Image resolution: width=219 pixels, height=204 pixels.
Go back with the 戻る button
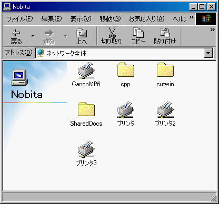[16, 36]
